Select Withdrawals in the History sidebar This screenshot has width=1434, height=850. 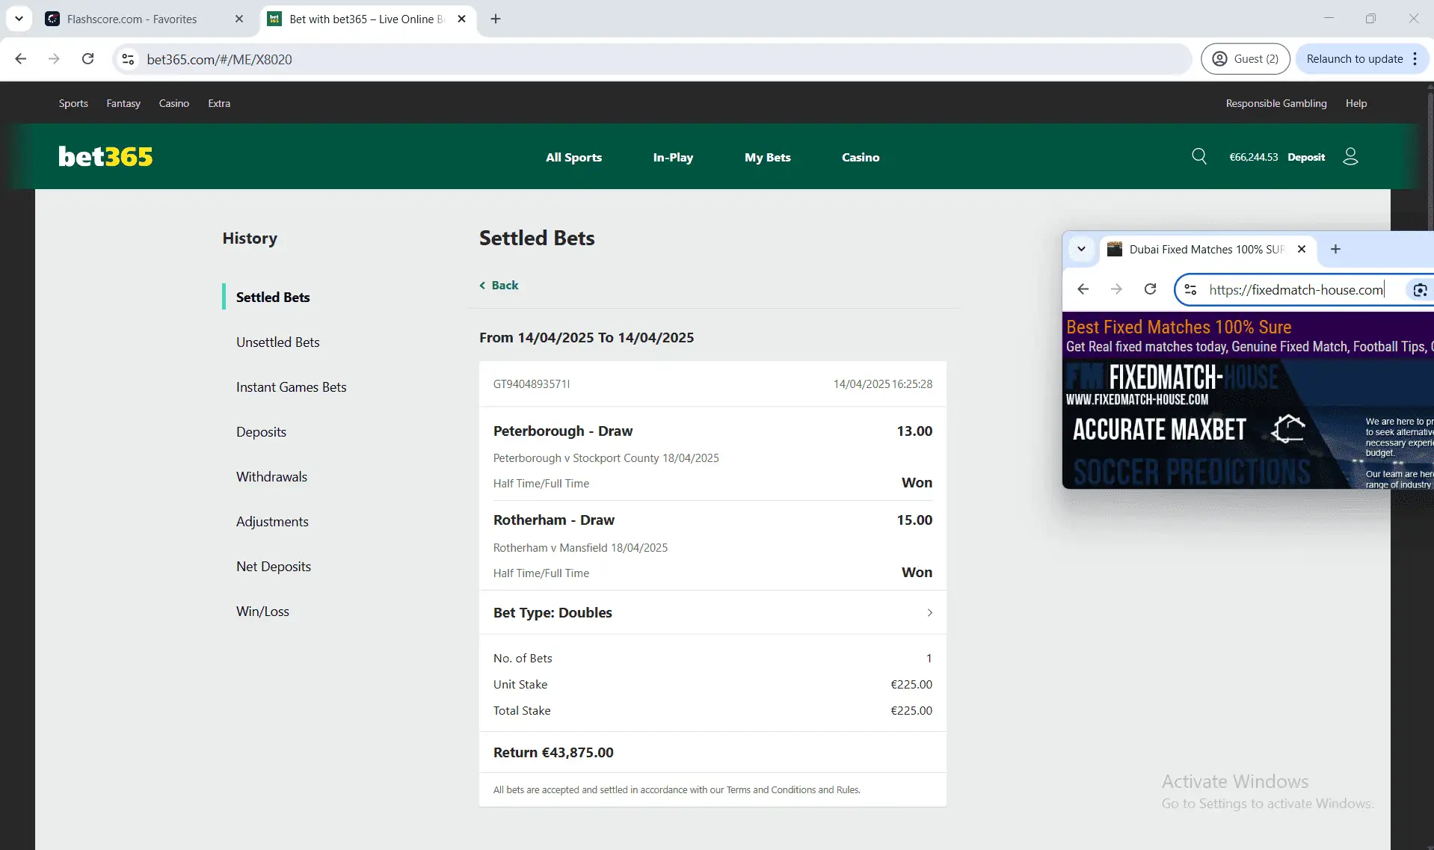(271, 476)
